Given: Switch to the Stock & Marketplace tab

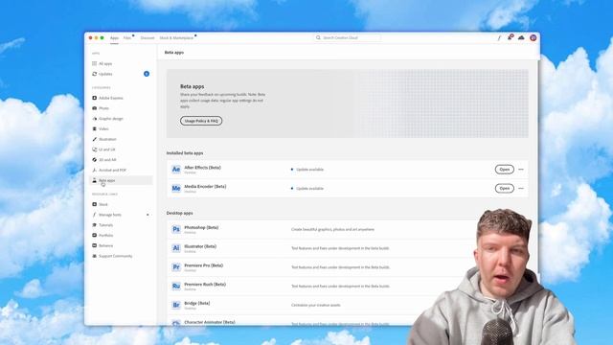Looking at the screenshot, I should (x=176, y=38).
